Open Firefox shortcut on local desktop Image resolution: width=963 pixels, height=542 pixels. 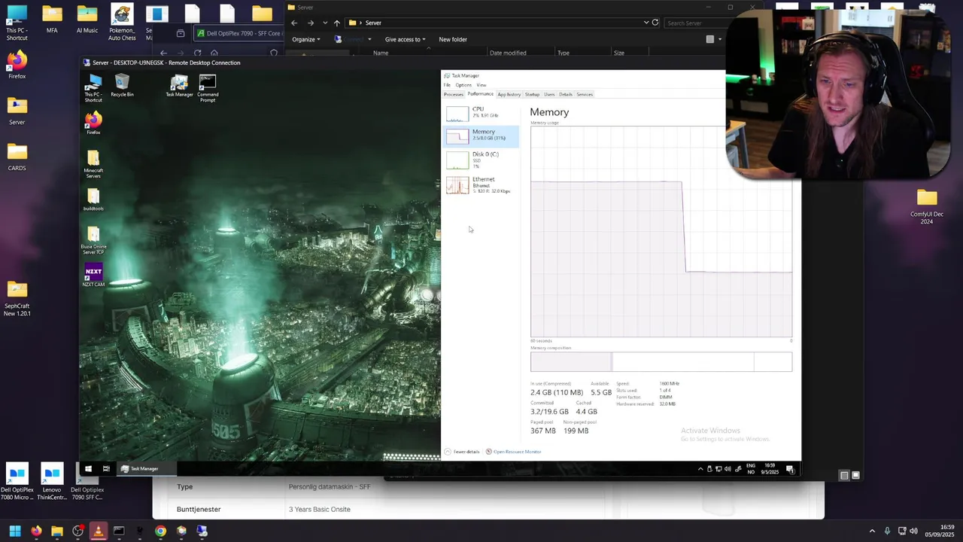coord(17,65)
